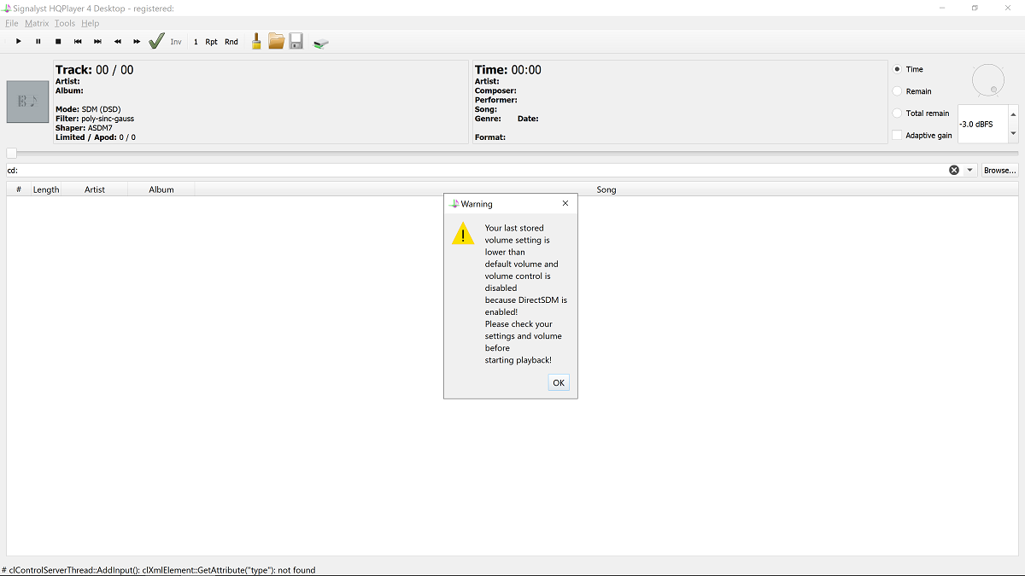Toggle Rpt repeat mode
Screen dimensions: 1025x576
pos(212,42)
